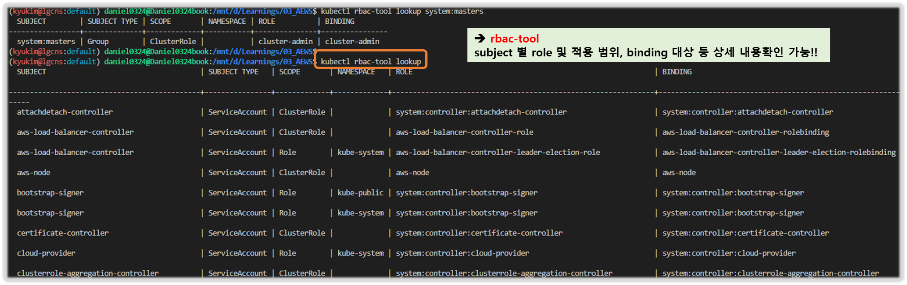Click 'aws-load-balancer-controller' subject in kube-system row
The width and height of the screenshot is (907, 285).
[75, 152]
